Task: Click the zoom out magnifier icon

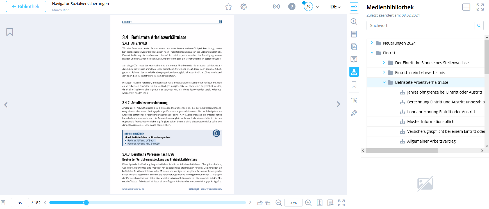Action: [279, 203]
